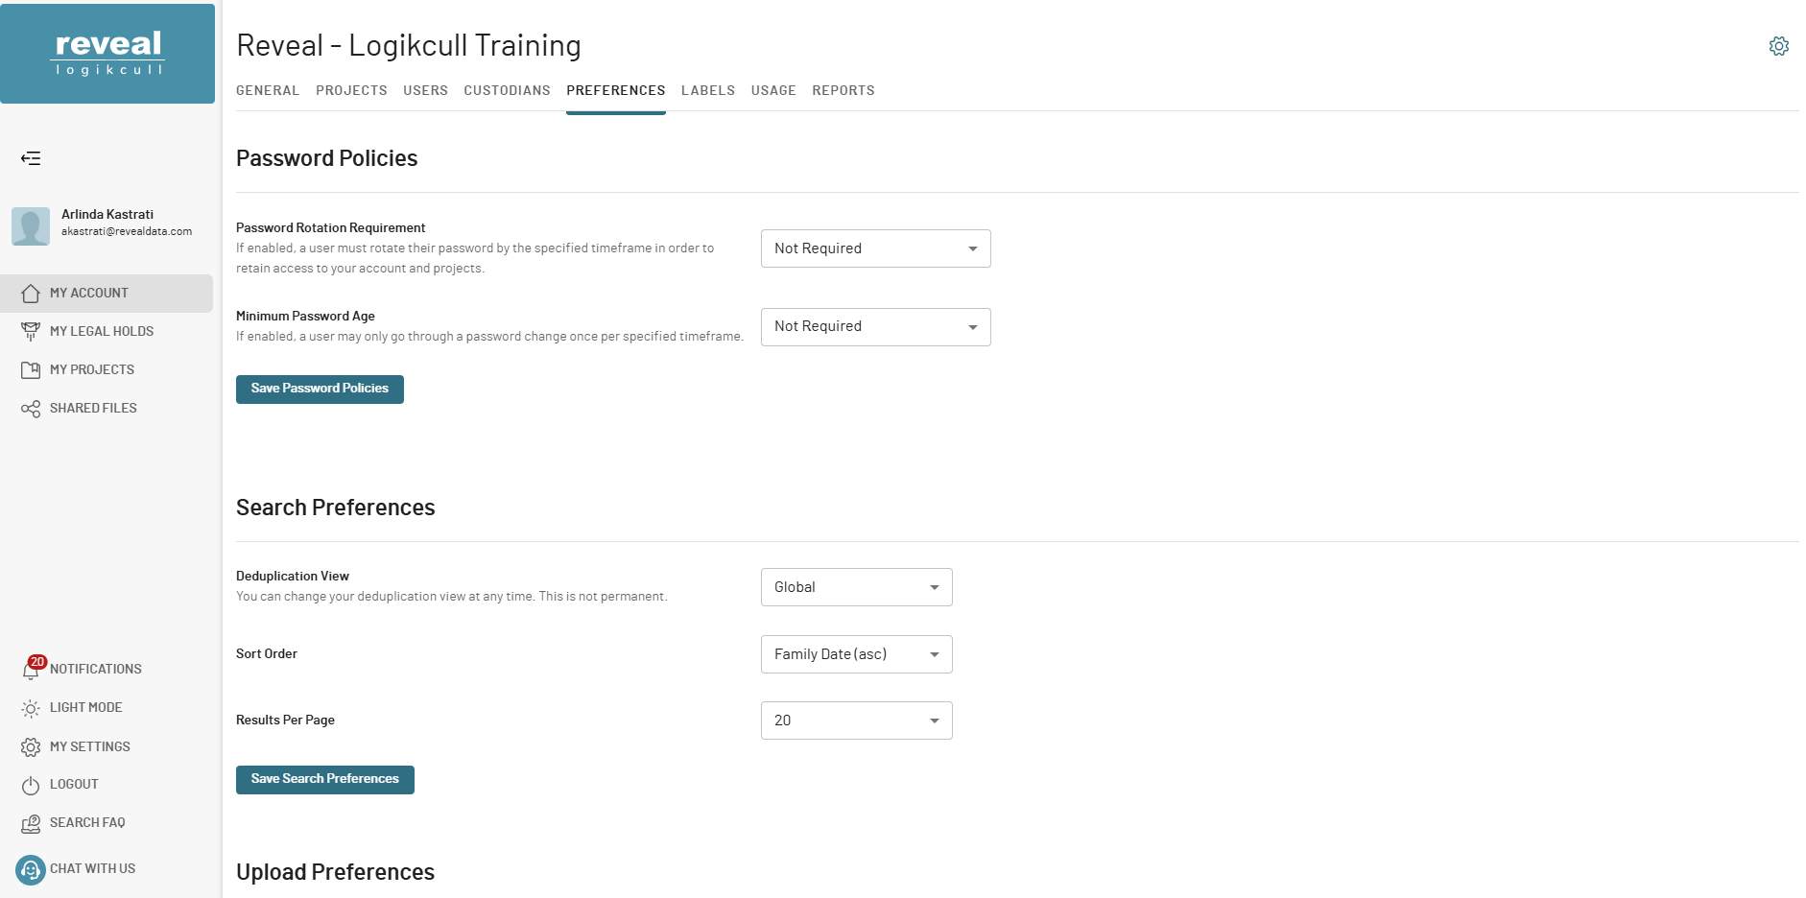
Task: Open SHARED FILES page
Action: click(93, 408)
